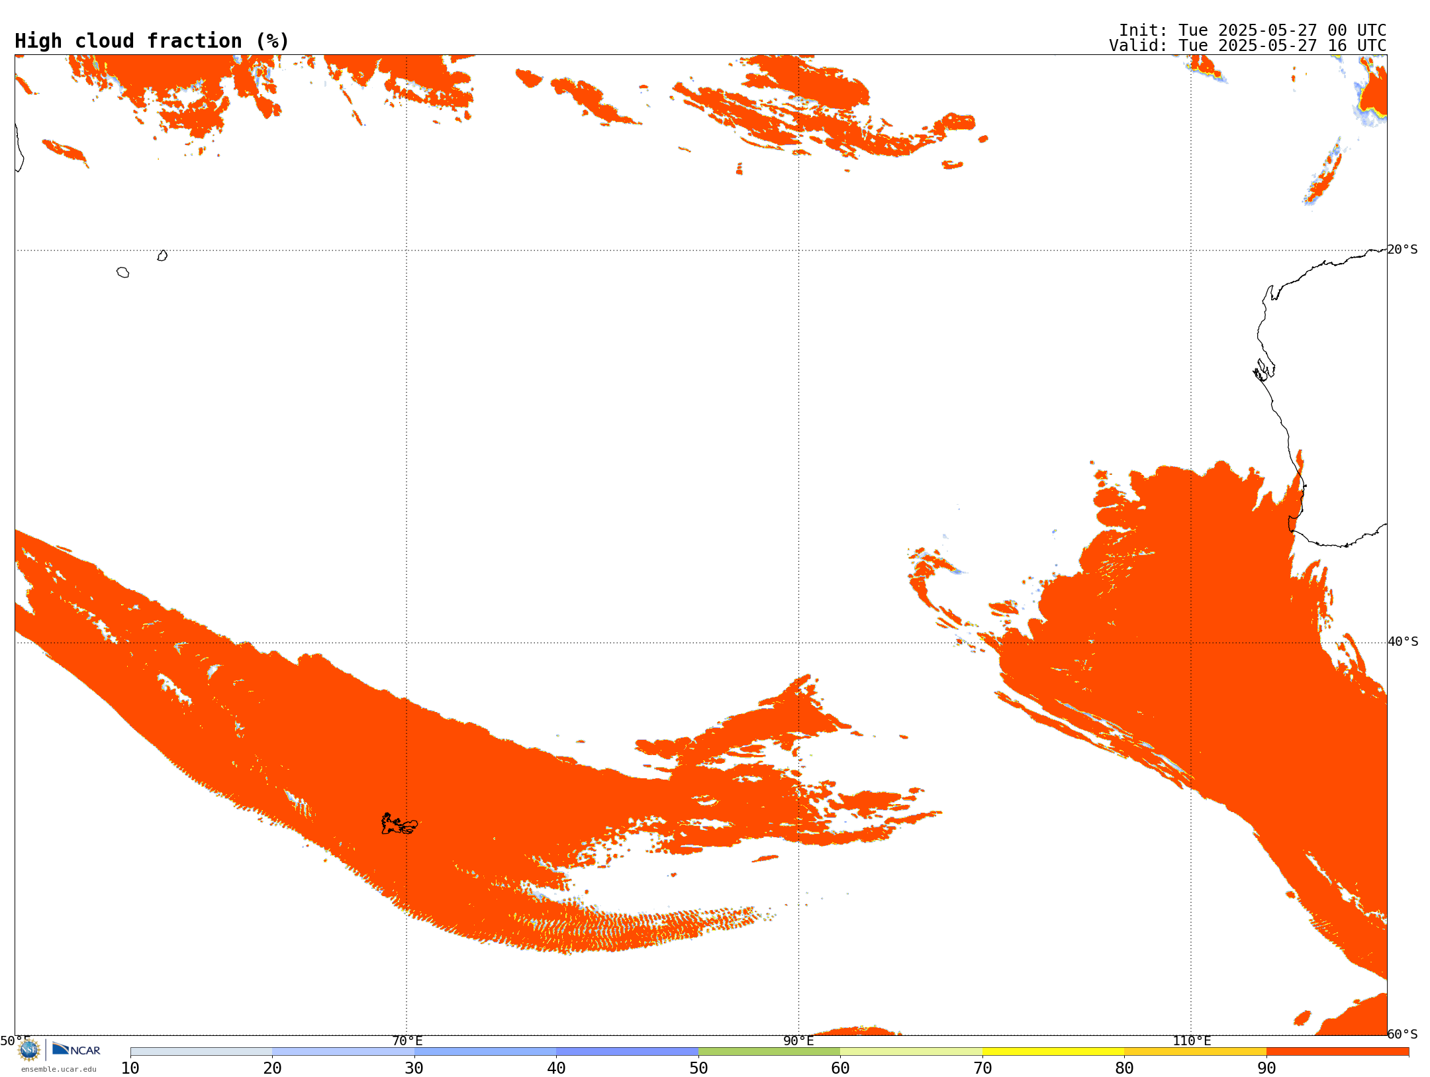The width and height of the screenshot is (1430, 1077).
Task: Click the 60°S latitude label
Action: pos(1403,1034)
